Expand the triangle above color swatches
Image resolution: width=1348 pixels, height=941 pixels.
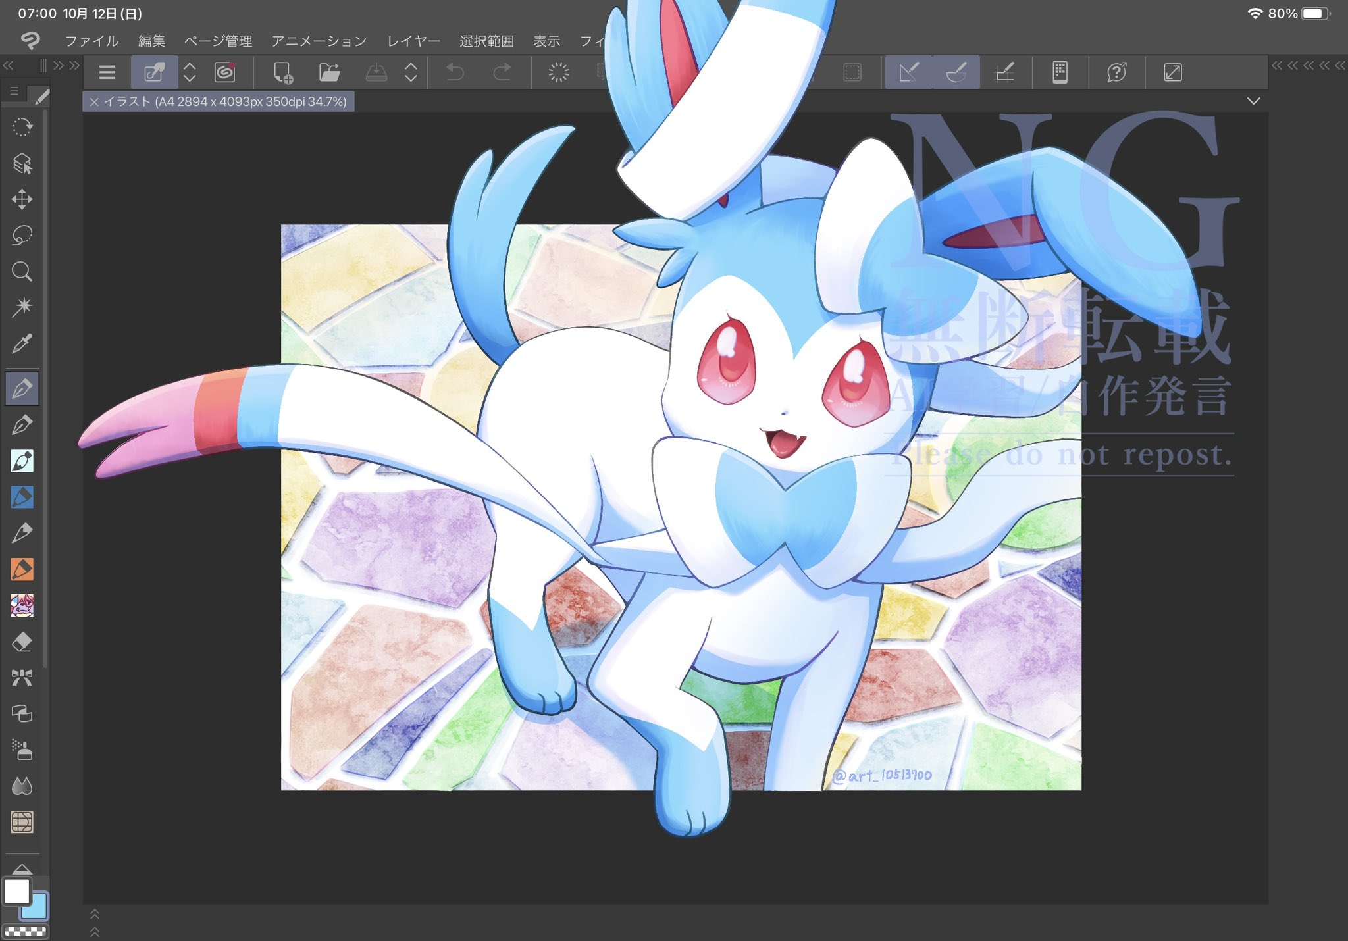point(22,869)
